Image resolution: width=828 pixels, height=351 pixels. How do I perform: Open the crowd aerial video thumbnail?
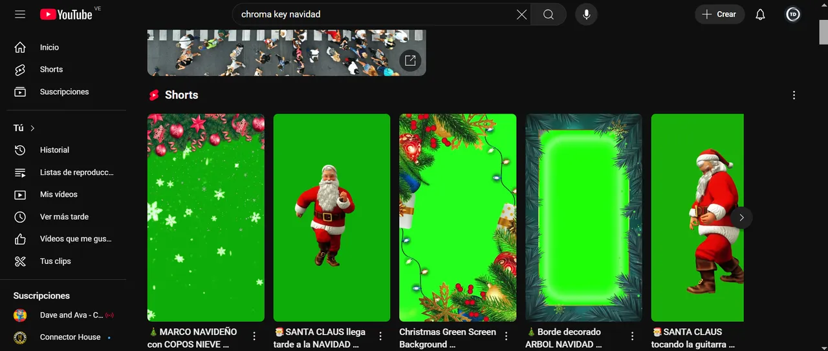pos(287,53)
